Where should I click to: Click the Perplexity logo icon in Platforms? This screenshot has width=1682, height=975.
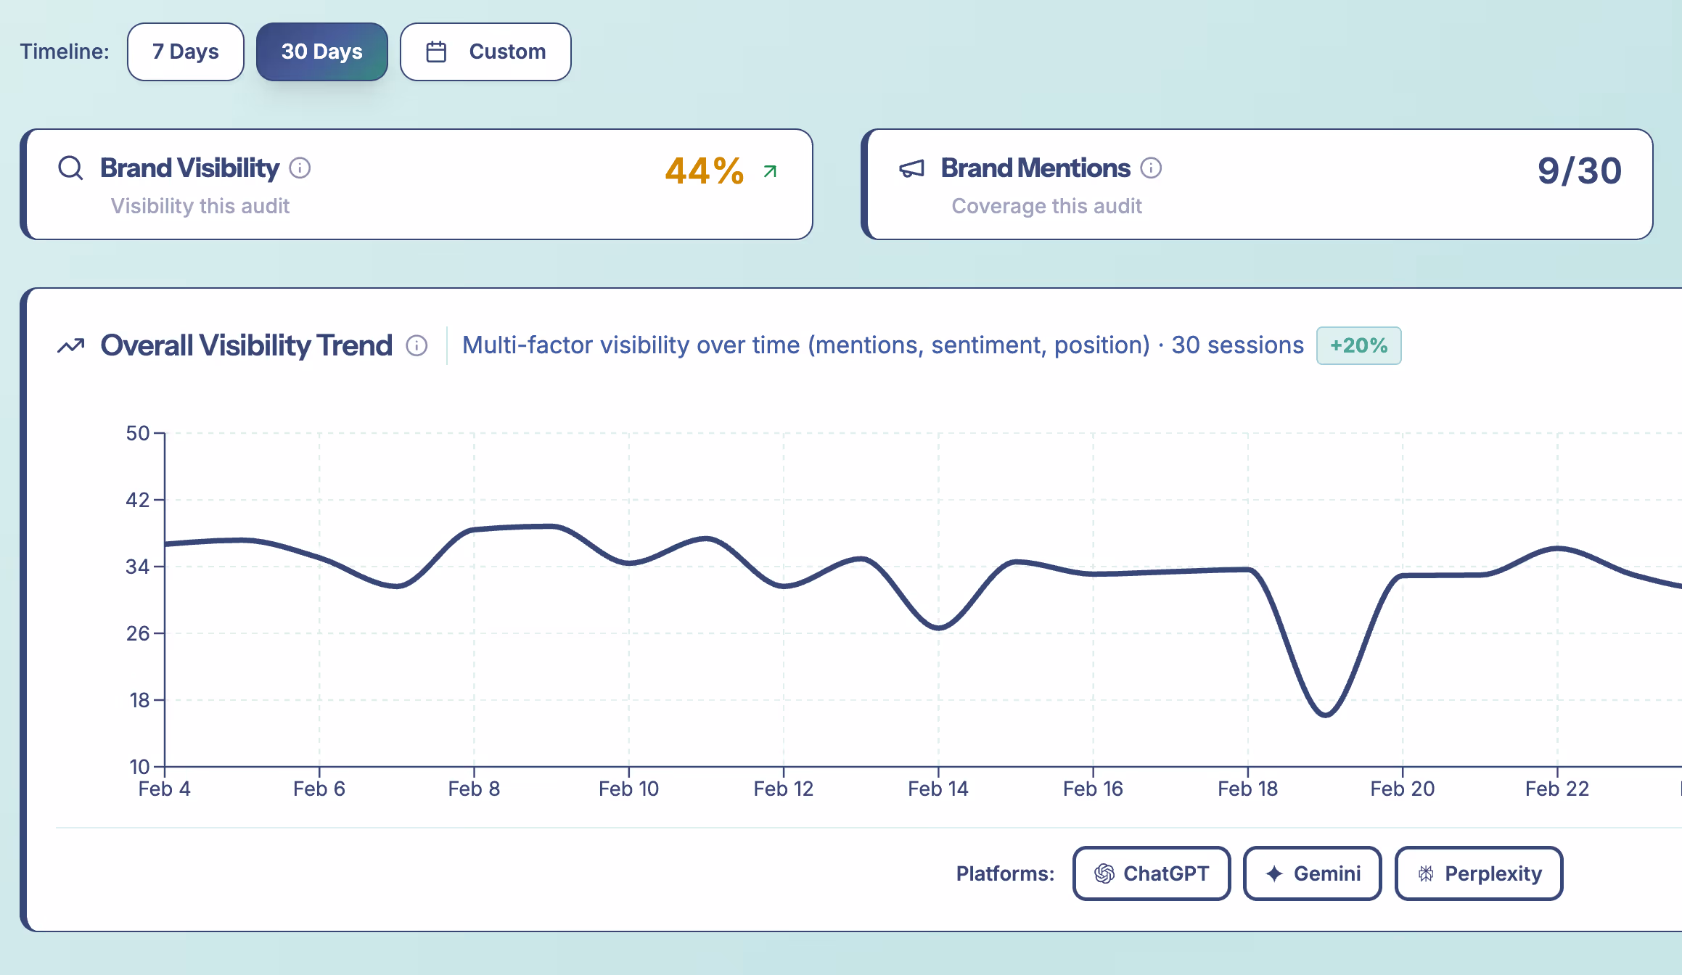pyautogui.click(x=1426, y=873)
